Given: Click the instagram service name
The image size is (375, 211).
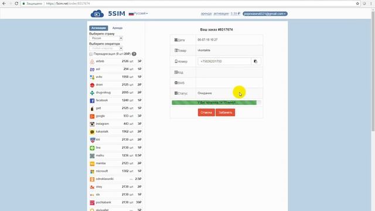Looking at the screenshot, I should point(103,124).
